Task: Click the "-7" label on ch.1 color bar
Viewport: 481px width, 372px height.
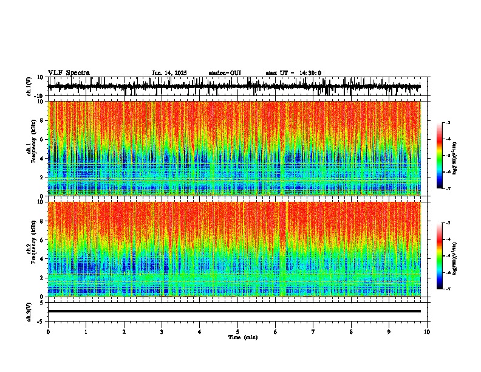Action: 448,188
